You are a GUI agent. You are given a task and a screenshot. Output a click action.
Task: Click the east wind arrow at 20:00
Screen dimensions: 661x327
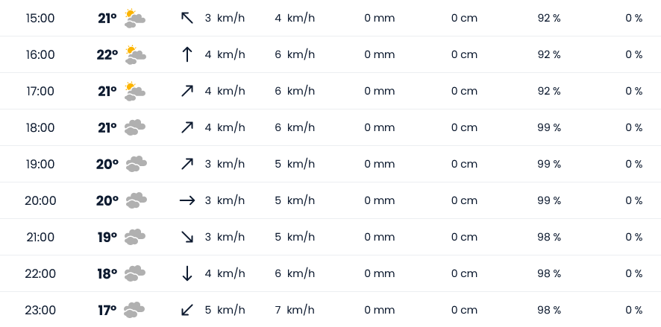(187, 201)
